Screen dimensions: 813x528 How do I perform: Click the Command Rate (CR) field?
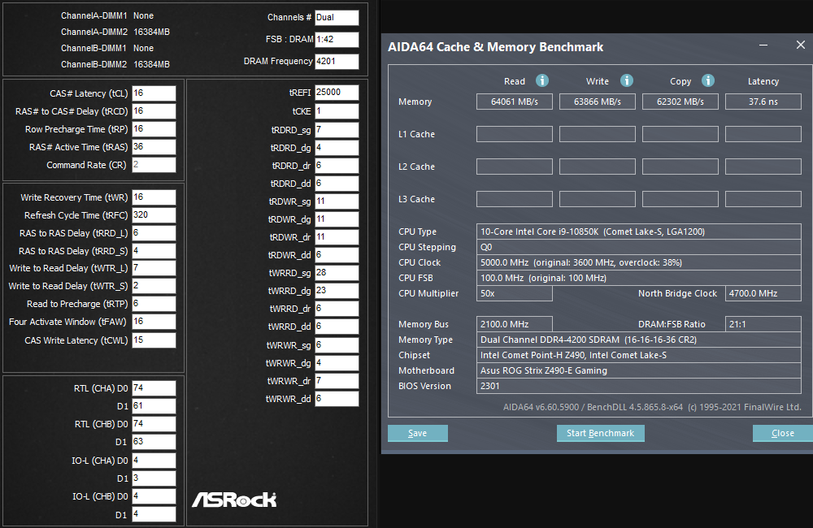(x=154, y=165)
